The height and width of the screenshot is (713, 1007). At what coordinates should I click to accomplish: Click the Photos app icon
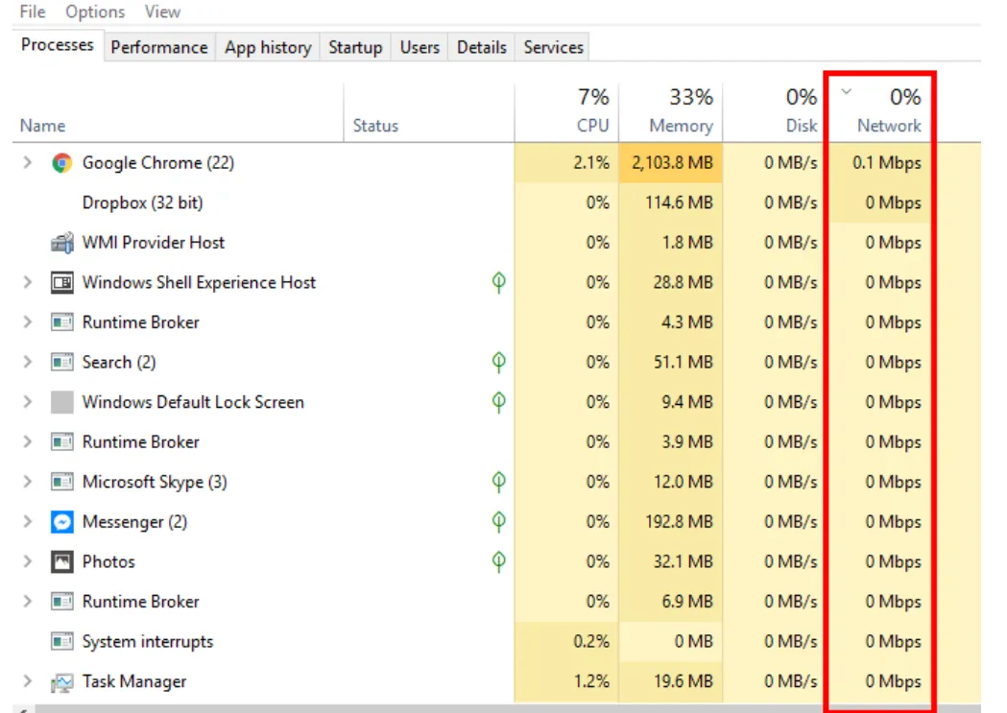pyautogui.click(x=60, y=561)
